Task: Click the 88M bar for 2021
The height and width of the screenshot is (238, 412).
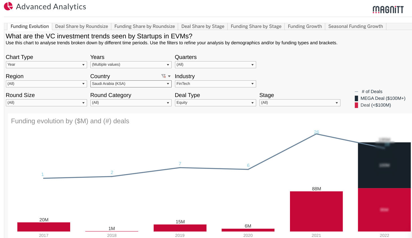Action: click(x=316, y=211)
